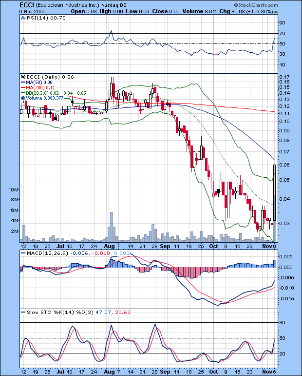
Task: Click the RSI 30 oversold axis label
Action: point(283,54)
